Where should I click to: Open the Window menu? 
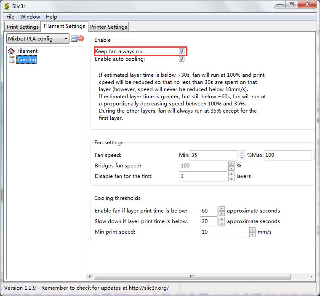click(x=30, y=17)
